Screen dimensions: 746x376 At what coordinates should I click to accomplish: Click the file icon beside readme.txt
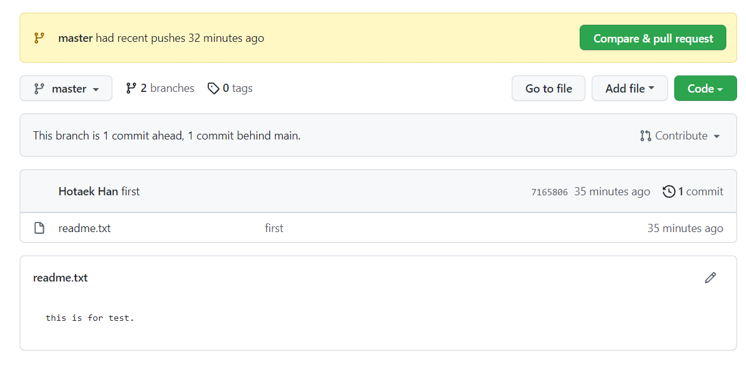(39, 228)
